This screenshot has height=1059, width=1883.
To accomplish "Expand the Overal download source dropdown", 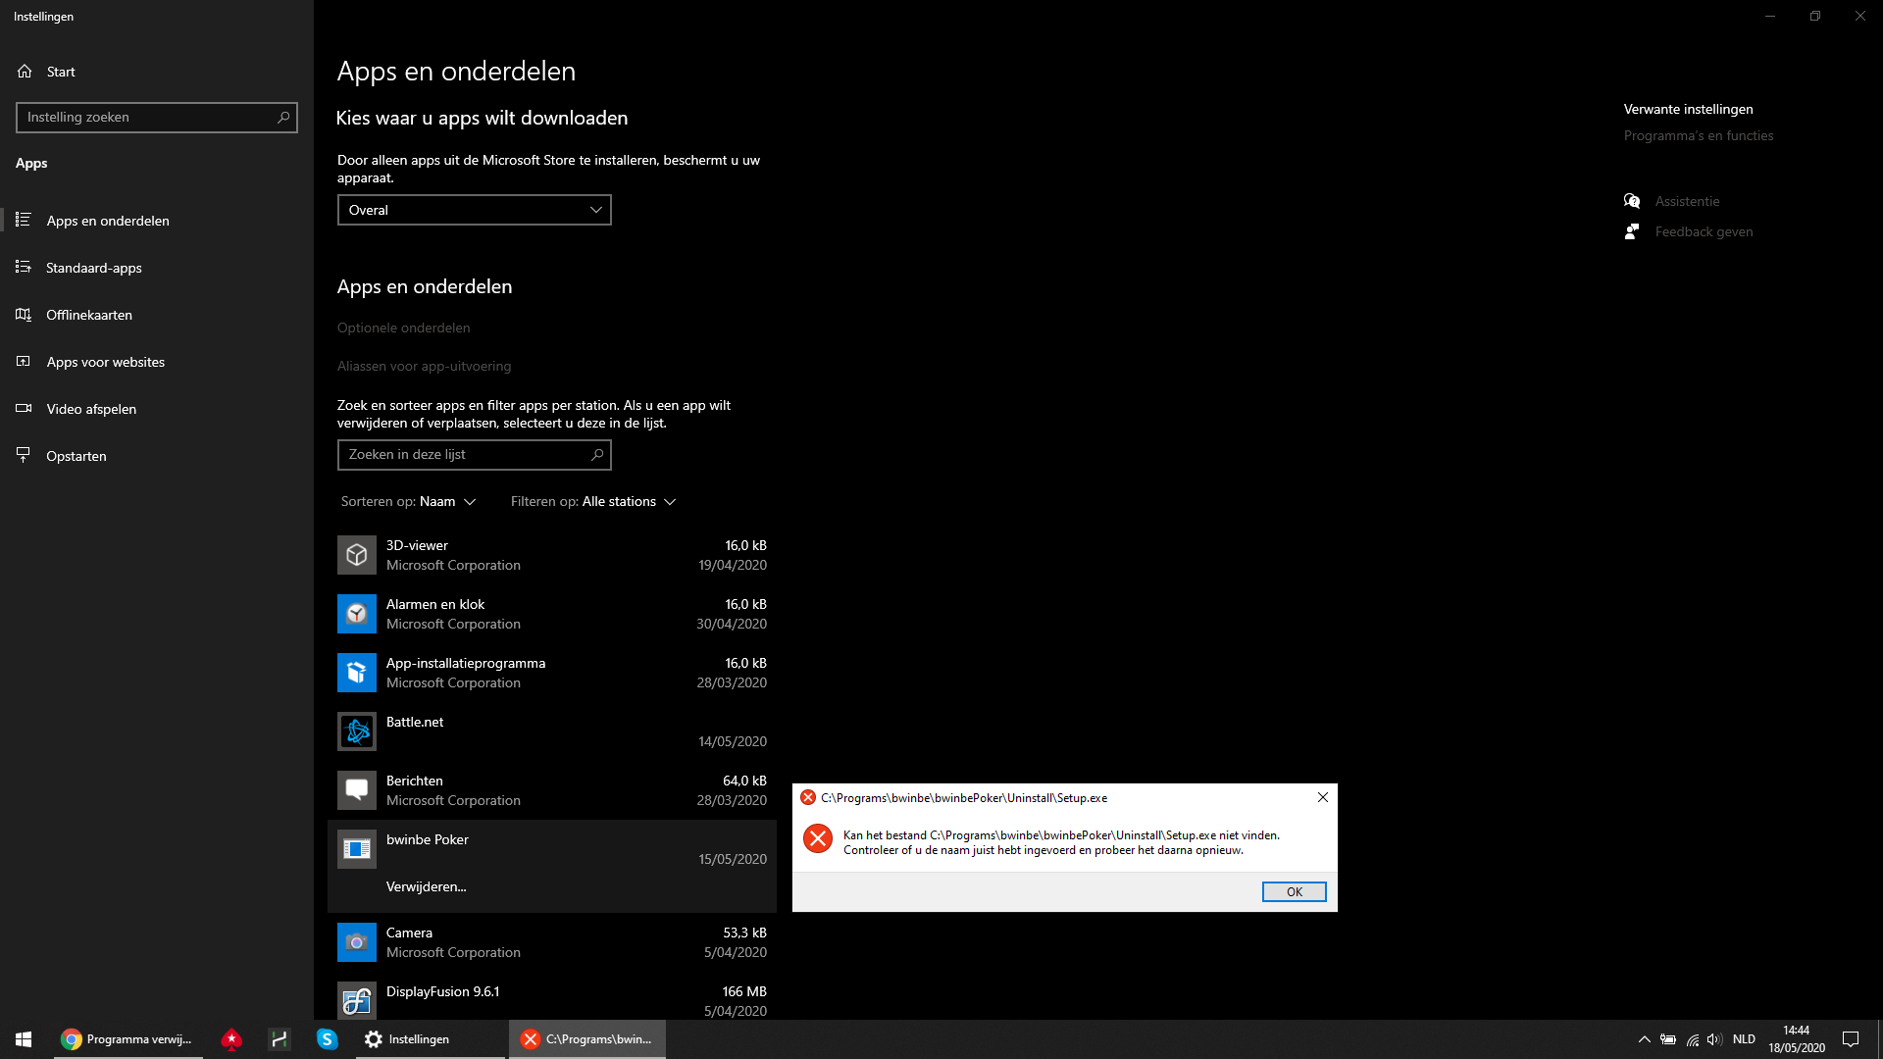I will pyautogui.click(x=475, y=210).
